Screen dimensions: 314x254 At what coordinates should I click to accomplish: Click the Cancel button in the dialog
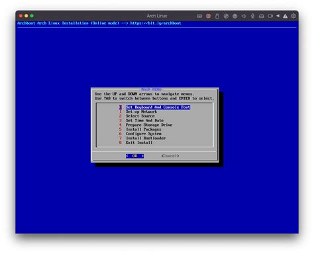coord(170,156)
